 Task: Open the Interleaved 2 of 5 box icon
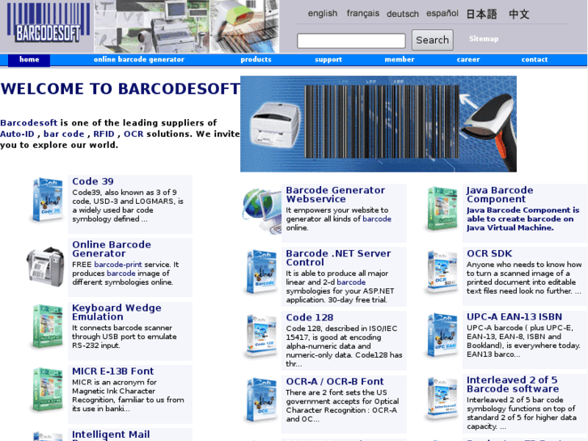point(442,399)
